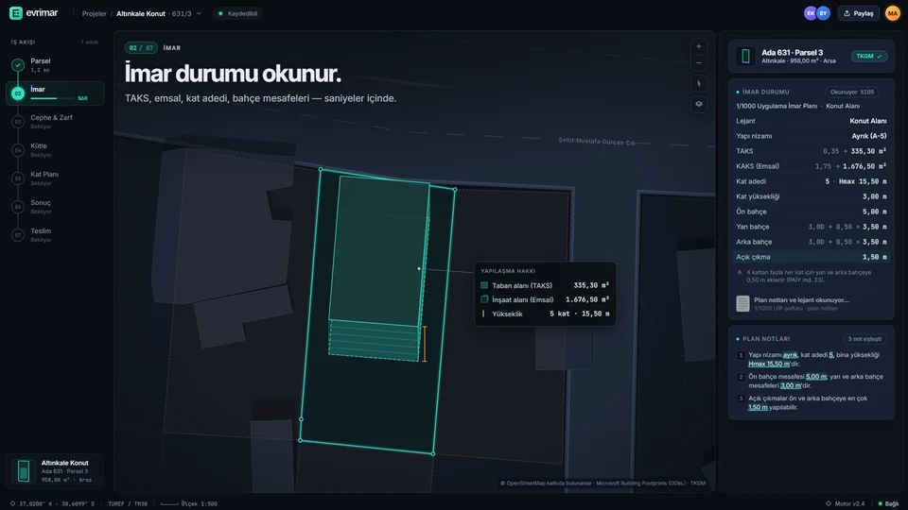Click the highlighted '5,00 m' link in note 2
The image size is (908, 510).
(816, 377)
